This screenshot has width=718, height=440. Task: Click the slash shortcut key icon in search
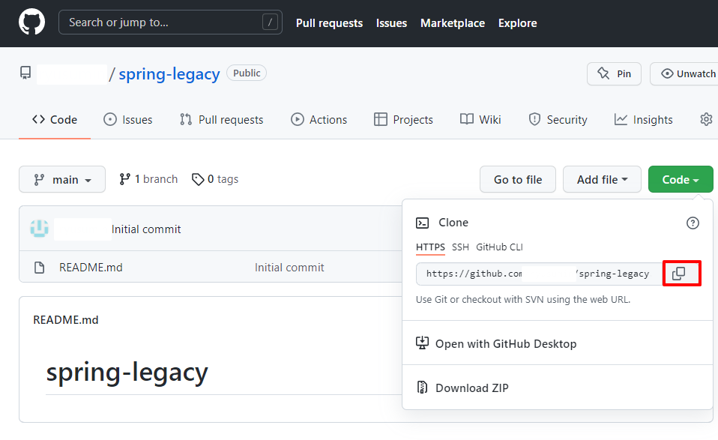point(270,22)
